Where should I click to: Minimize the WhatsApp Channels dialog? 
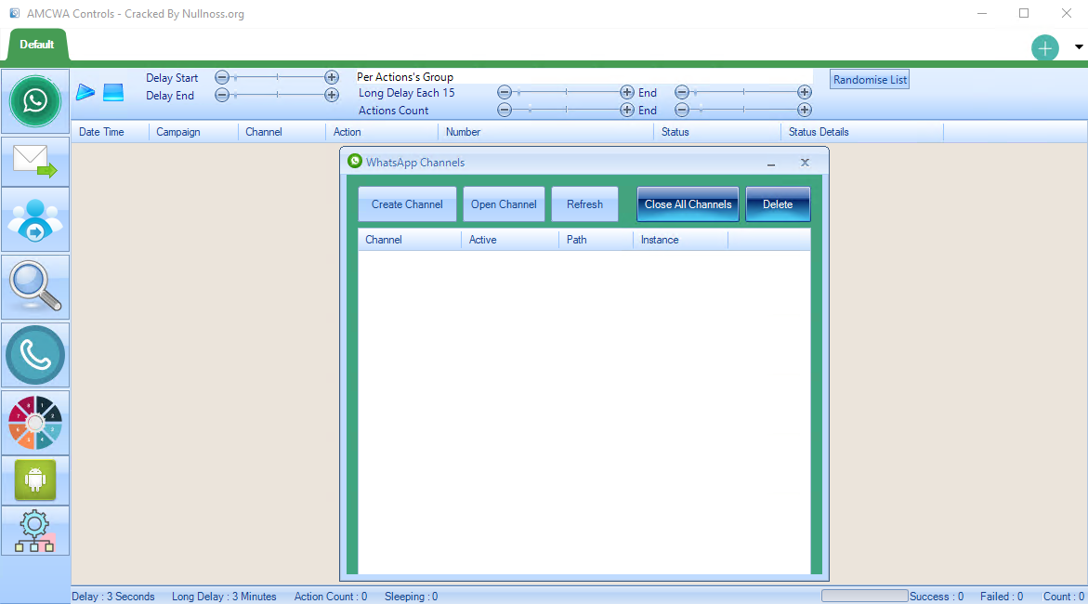coord(771,163)
